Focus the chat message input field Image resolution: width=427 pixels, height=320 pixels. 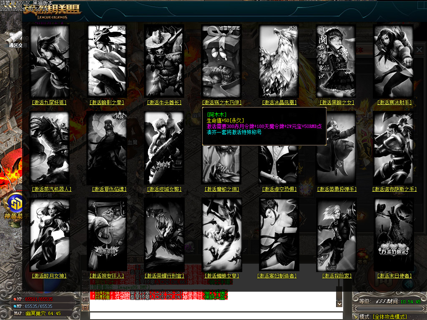coord(216,316)
